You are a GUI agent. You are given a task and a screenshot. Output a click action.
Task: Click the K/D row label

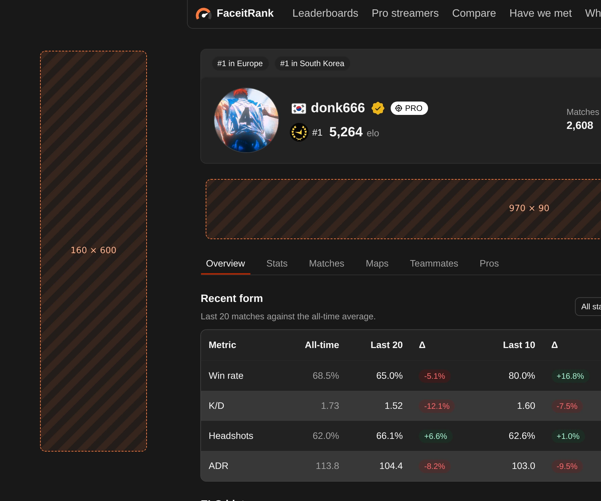(216, 406)
